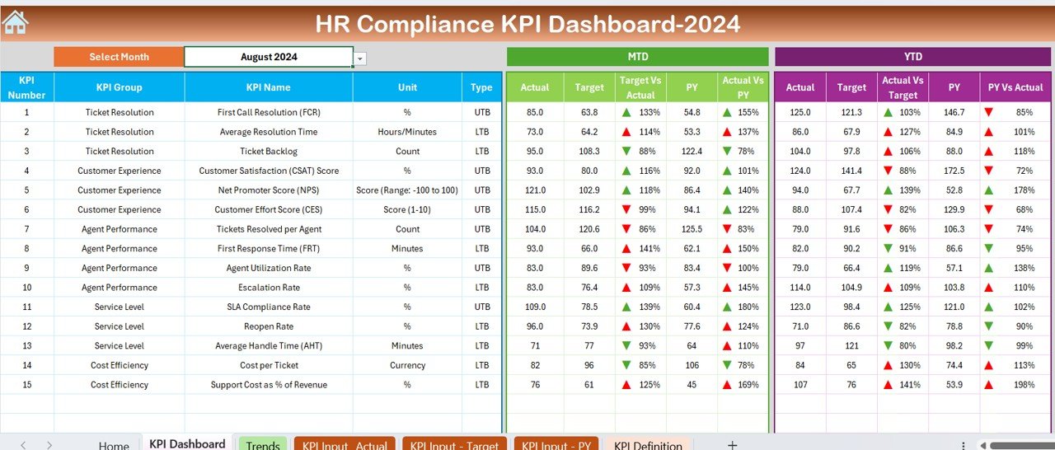Screen dimensions: 1055x450
Task: Click red up arrow for Escalation Rate MTD target
Action: click(x=626, y=288)
